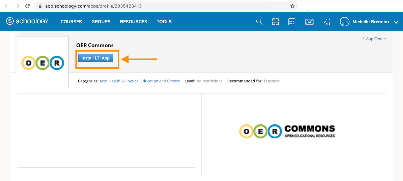Open the TOOLS menu
The image size is (403, 181).
[x=164, y=22]
